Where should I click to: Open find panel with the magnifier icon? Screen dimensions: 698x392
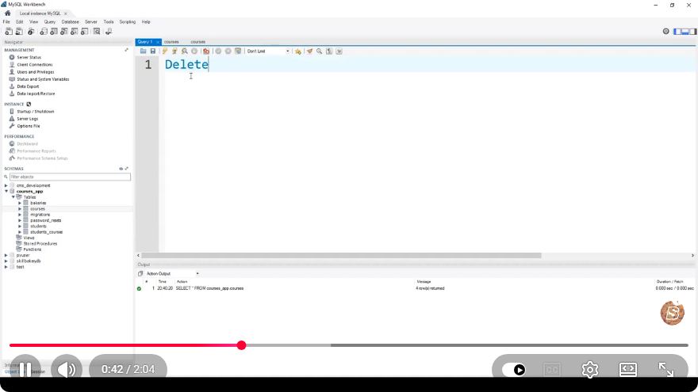(319, 51)
